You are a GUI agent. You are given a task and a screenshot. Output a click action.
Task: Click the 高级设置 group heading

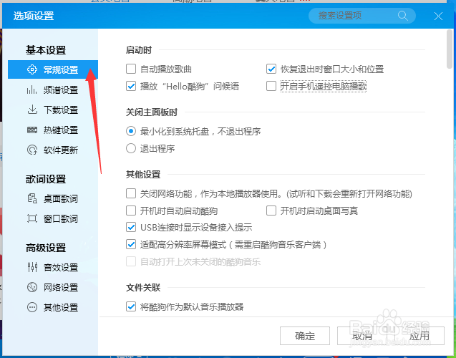[x=46, y=248]
